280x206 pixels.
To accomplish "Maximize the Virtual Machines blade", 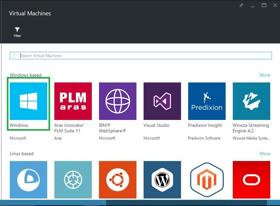I will pos(264,5).
